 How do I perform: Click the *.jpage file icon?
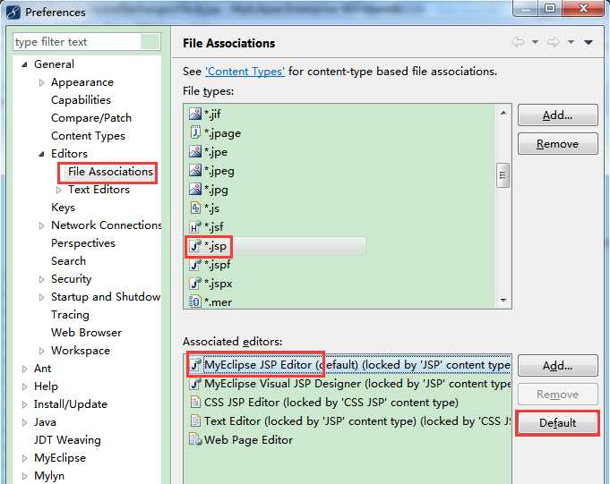195,132
